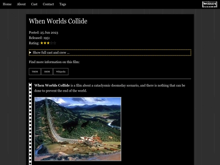Expand 'Show full cast and crew' section

(110, 53)
